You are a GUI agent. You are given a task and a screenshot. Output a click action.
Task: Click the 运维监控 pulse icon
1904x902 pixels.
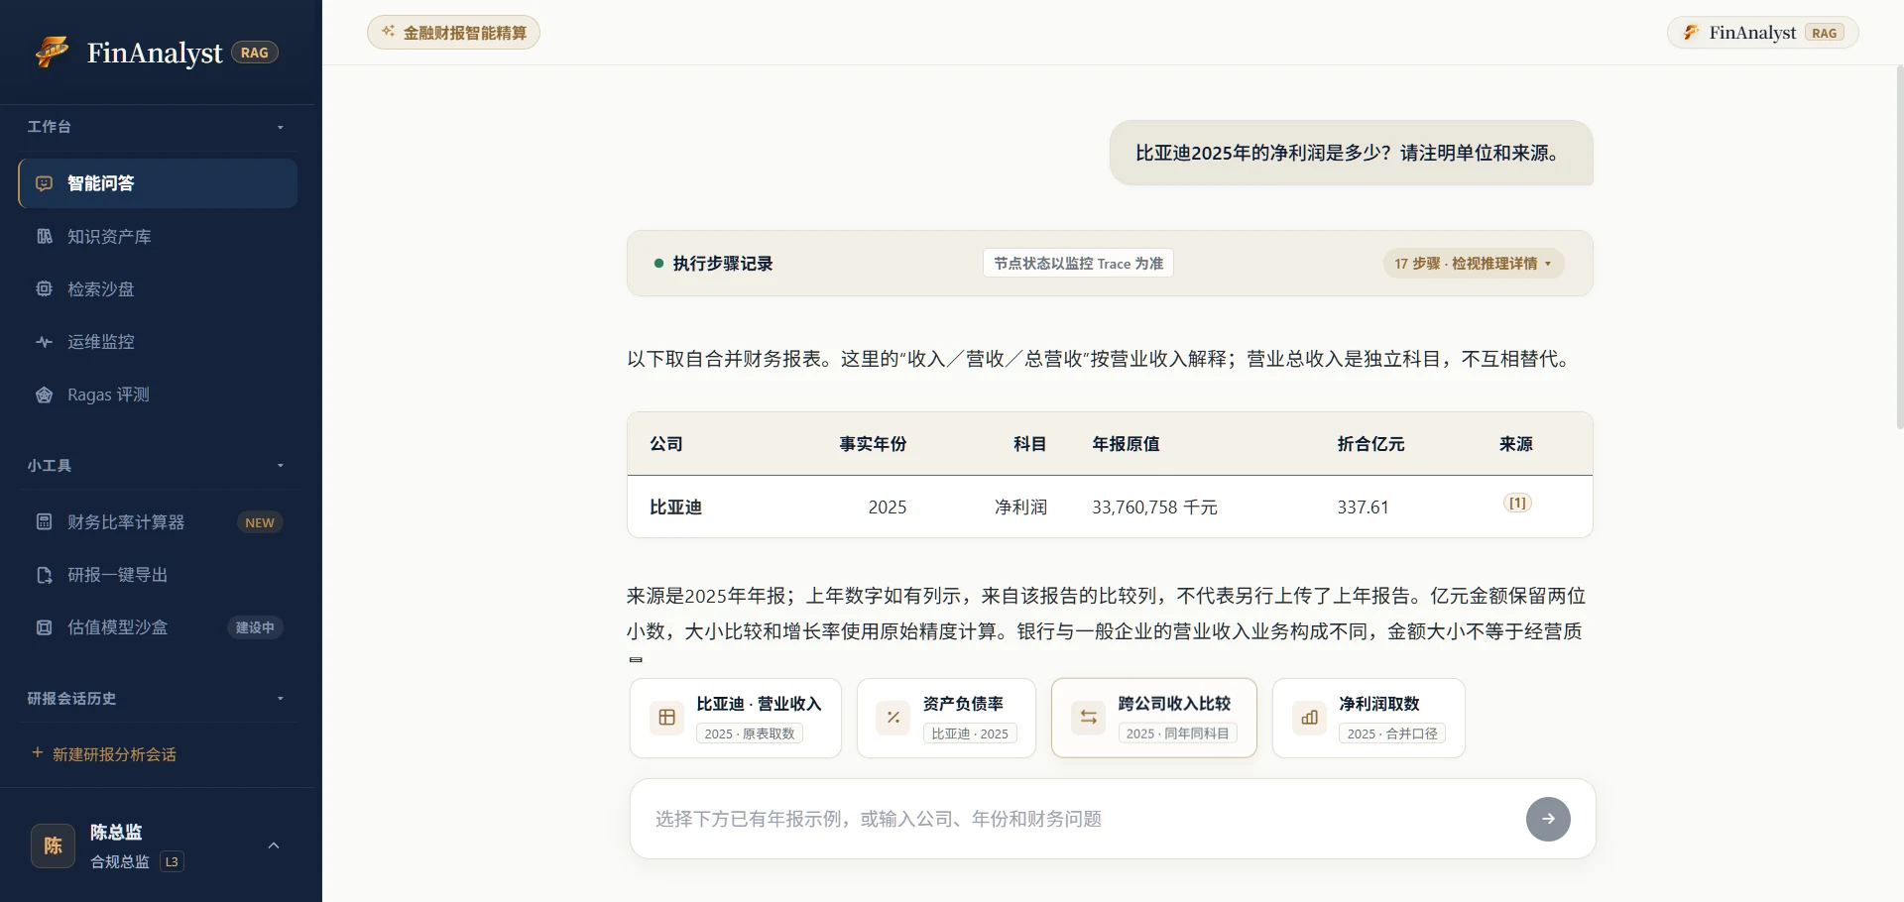44,342
